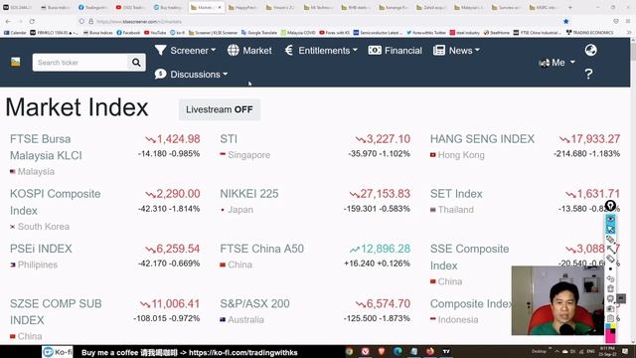
Task: Click the question mark help icon
Action: [588, 74]
